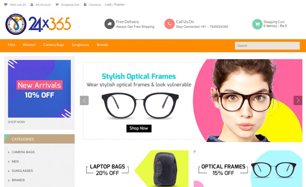The image size is (306, 187).
Task: Click the top-bar Shopping Cart icon
Action: pyautogui.click(x=57, y=4)
